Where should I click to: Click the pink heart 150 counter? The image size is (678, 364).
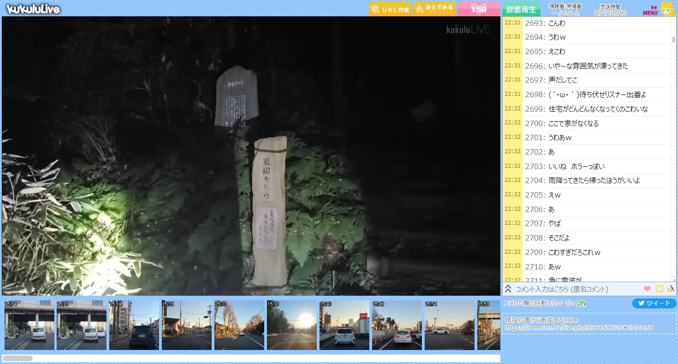[478, 9]
